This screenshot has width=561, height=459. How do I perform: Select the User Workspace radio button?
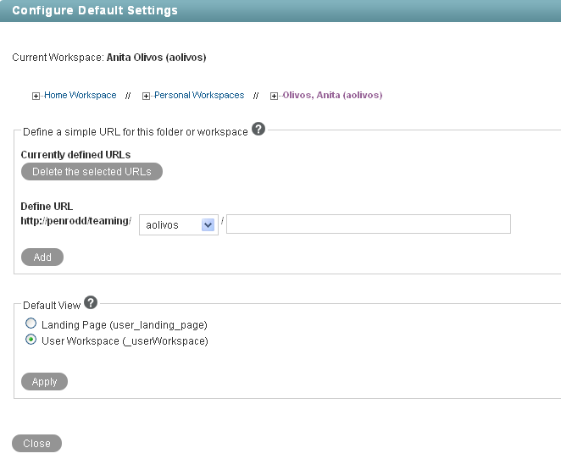pyautogui.click(x=31, y=340)
